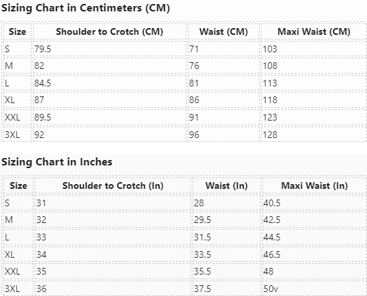
Task: Click the 'Maxi Waist (In)' column header
Action: pos(315,186)
